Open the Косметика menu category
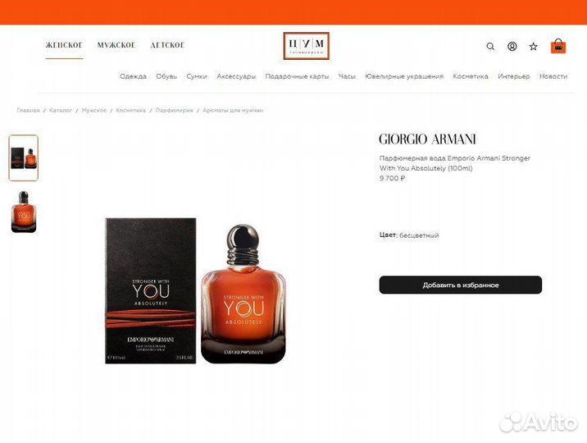 pos(471,76)
